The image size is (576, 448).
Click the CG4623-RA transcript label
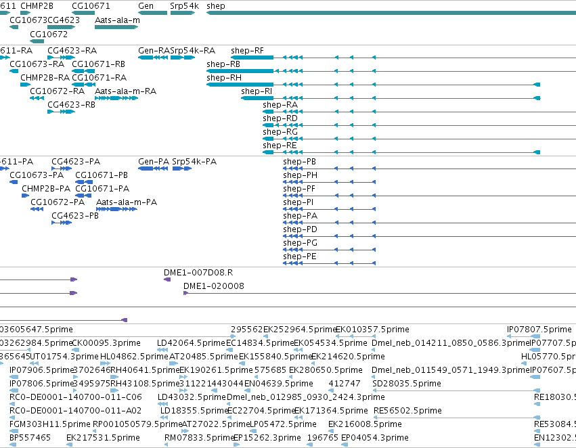pos(72,50)
